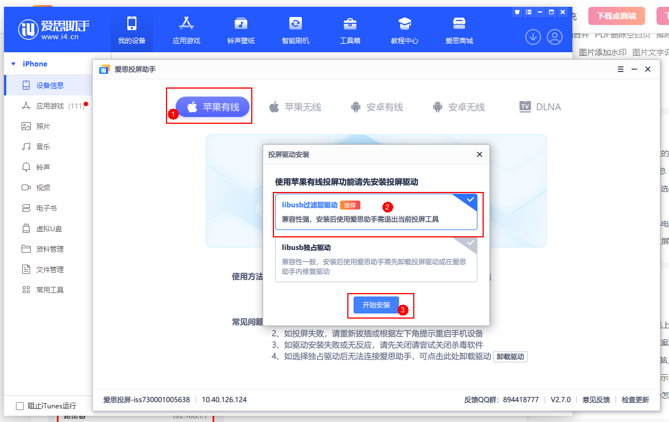Click the V2.7.0 version text
The width and height of the screenshot is (669, 422).
(x=560, y=400)
